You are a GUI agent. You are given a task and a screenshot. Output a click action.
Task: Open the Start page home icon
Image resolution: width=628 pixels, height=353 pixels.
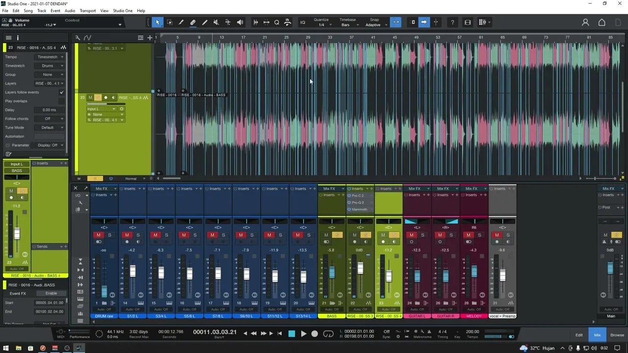[602, 22]
